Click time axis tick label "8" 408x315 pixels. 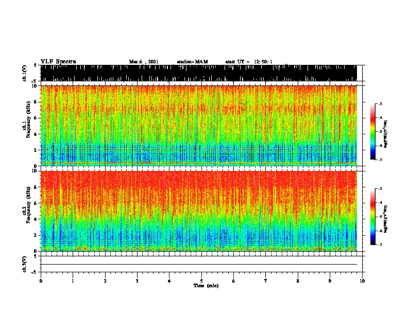[298, 281]
